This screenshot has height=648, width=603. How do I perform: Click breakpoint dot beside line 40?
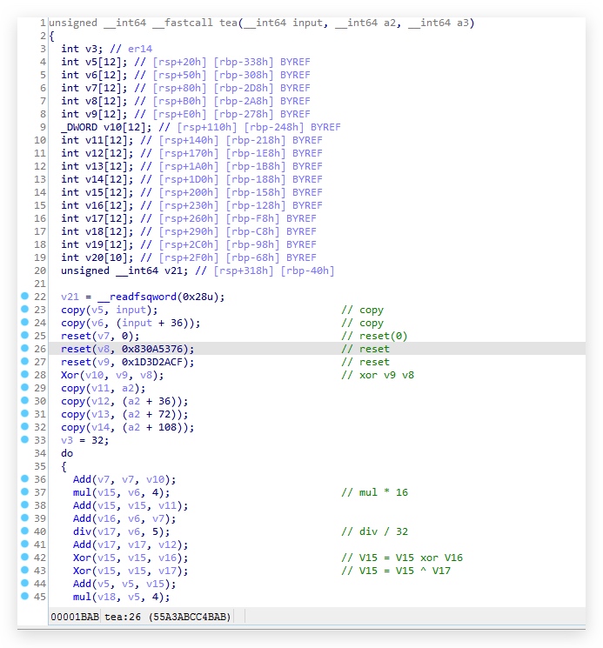coord(24,531)
